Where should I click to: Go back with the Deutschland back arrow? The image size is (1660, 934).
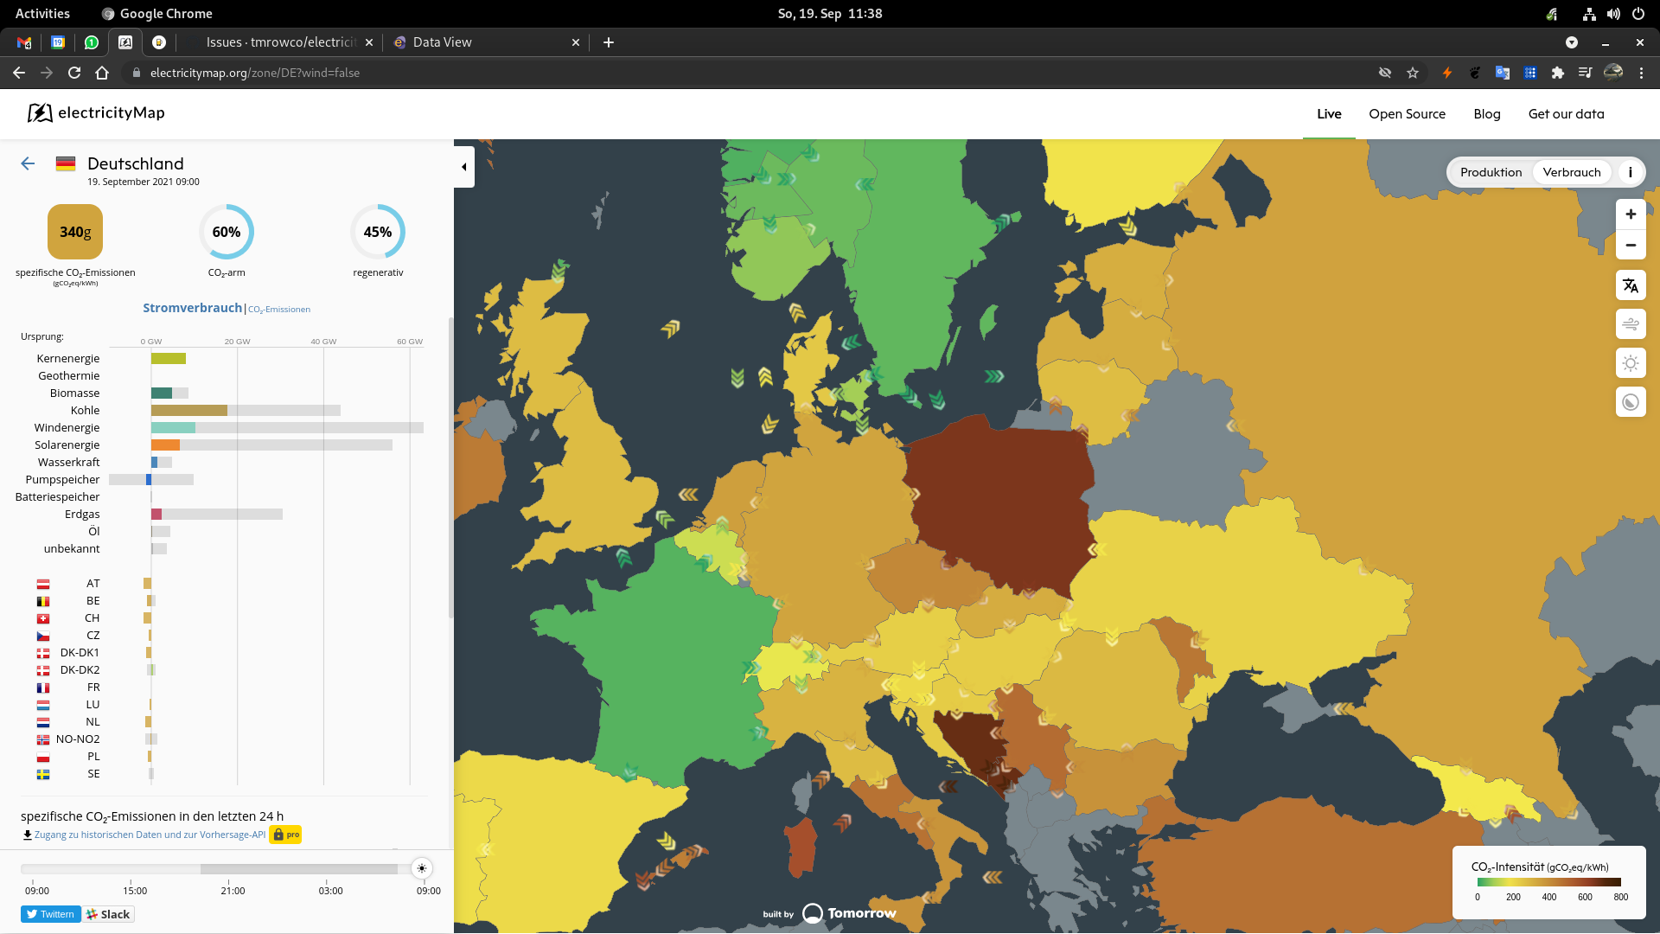pos(27,163)
